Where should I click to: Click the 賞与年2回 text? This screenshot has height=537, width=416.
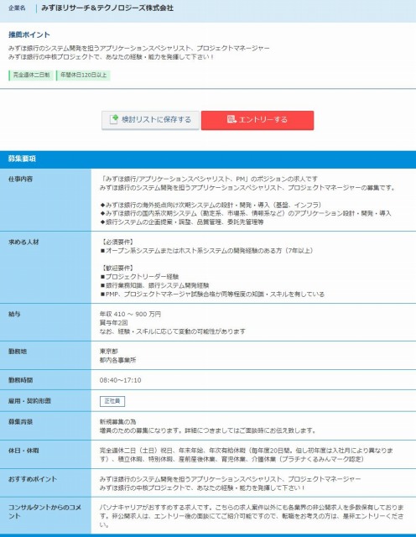coord(114,322)
